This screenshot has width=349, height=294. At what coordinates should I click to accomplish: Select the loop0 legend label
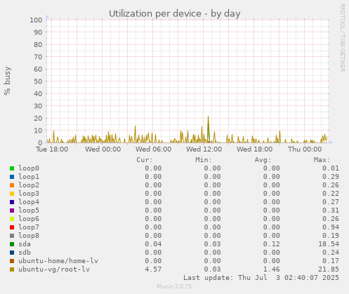pyautogui.click(x=29, y=168)
